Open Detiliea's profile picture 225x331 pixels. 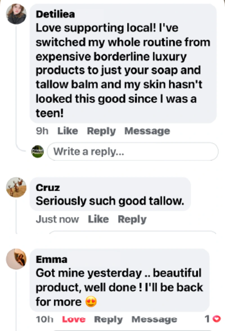[x=16, y=14]
